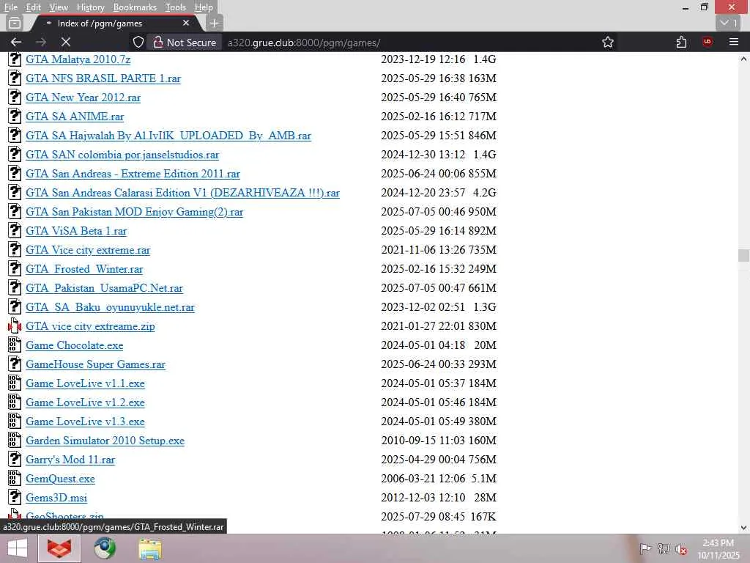This screenshot has height=563, width=750.
Task: Open GTA SA Hajwalah By Al.IvIIK rar link
Action: click(168, 136)
